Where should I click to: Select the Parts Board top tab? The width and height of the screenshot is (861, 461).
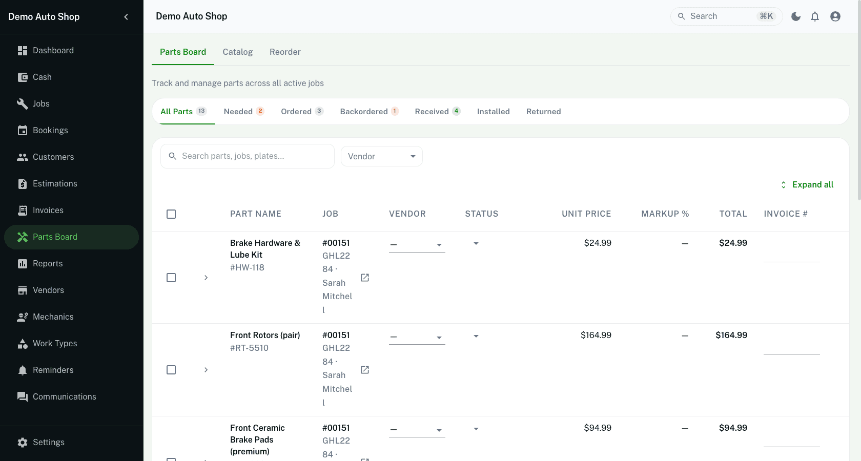183,52
